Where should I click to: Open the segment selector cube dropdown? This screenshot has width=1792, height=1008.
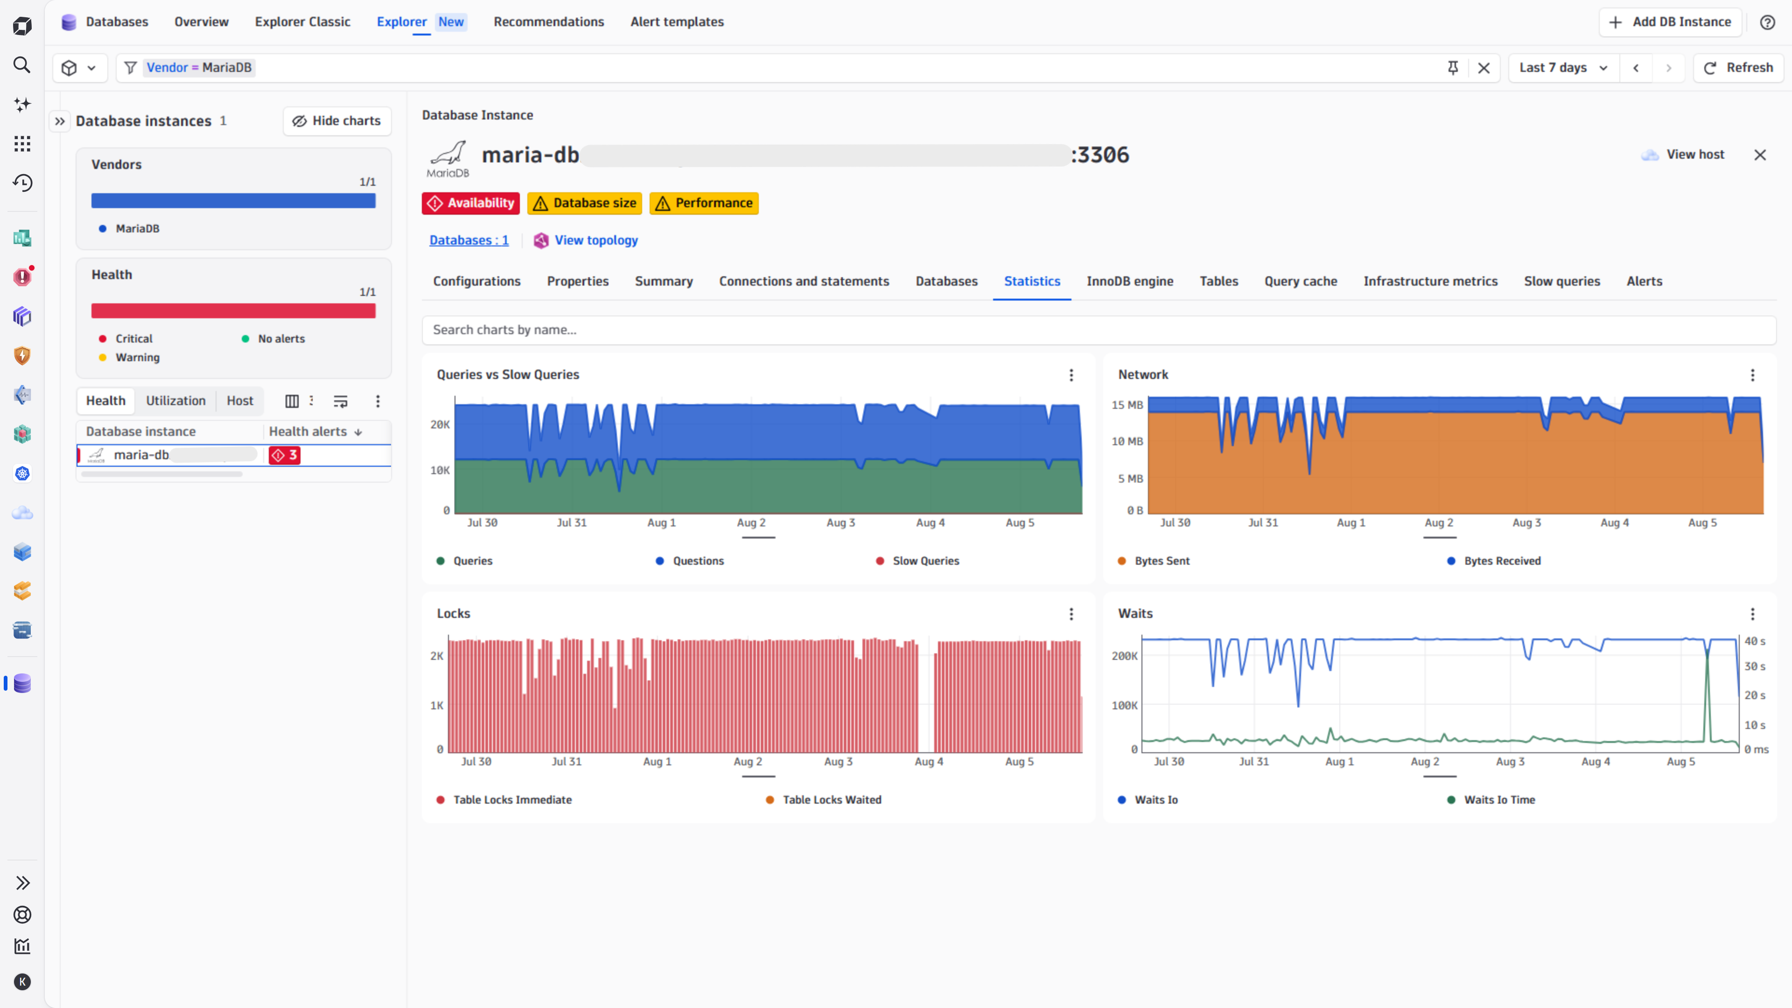click(x=79, y=68)
